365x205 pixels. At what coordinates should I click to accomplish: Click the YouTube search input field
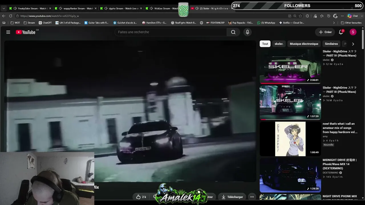(x=171, y=32)
